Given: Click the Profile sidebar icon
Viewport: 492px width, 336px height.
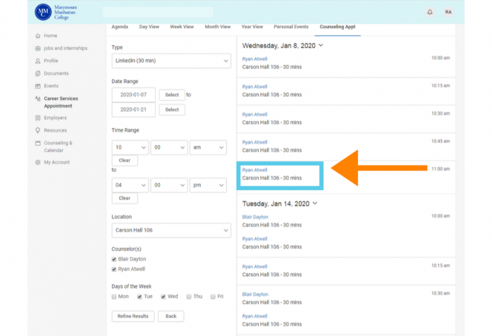Looking at the screenshot, I should (37, 61).
